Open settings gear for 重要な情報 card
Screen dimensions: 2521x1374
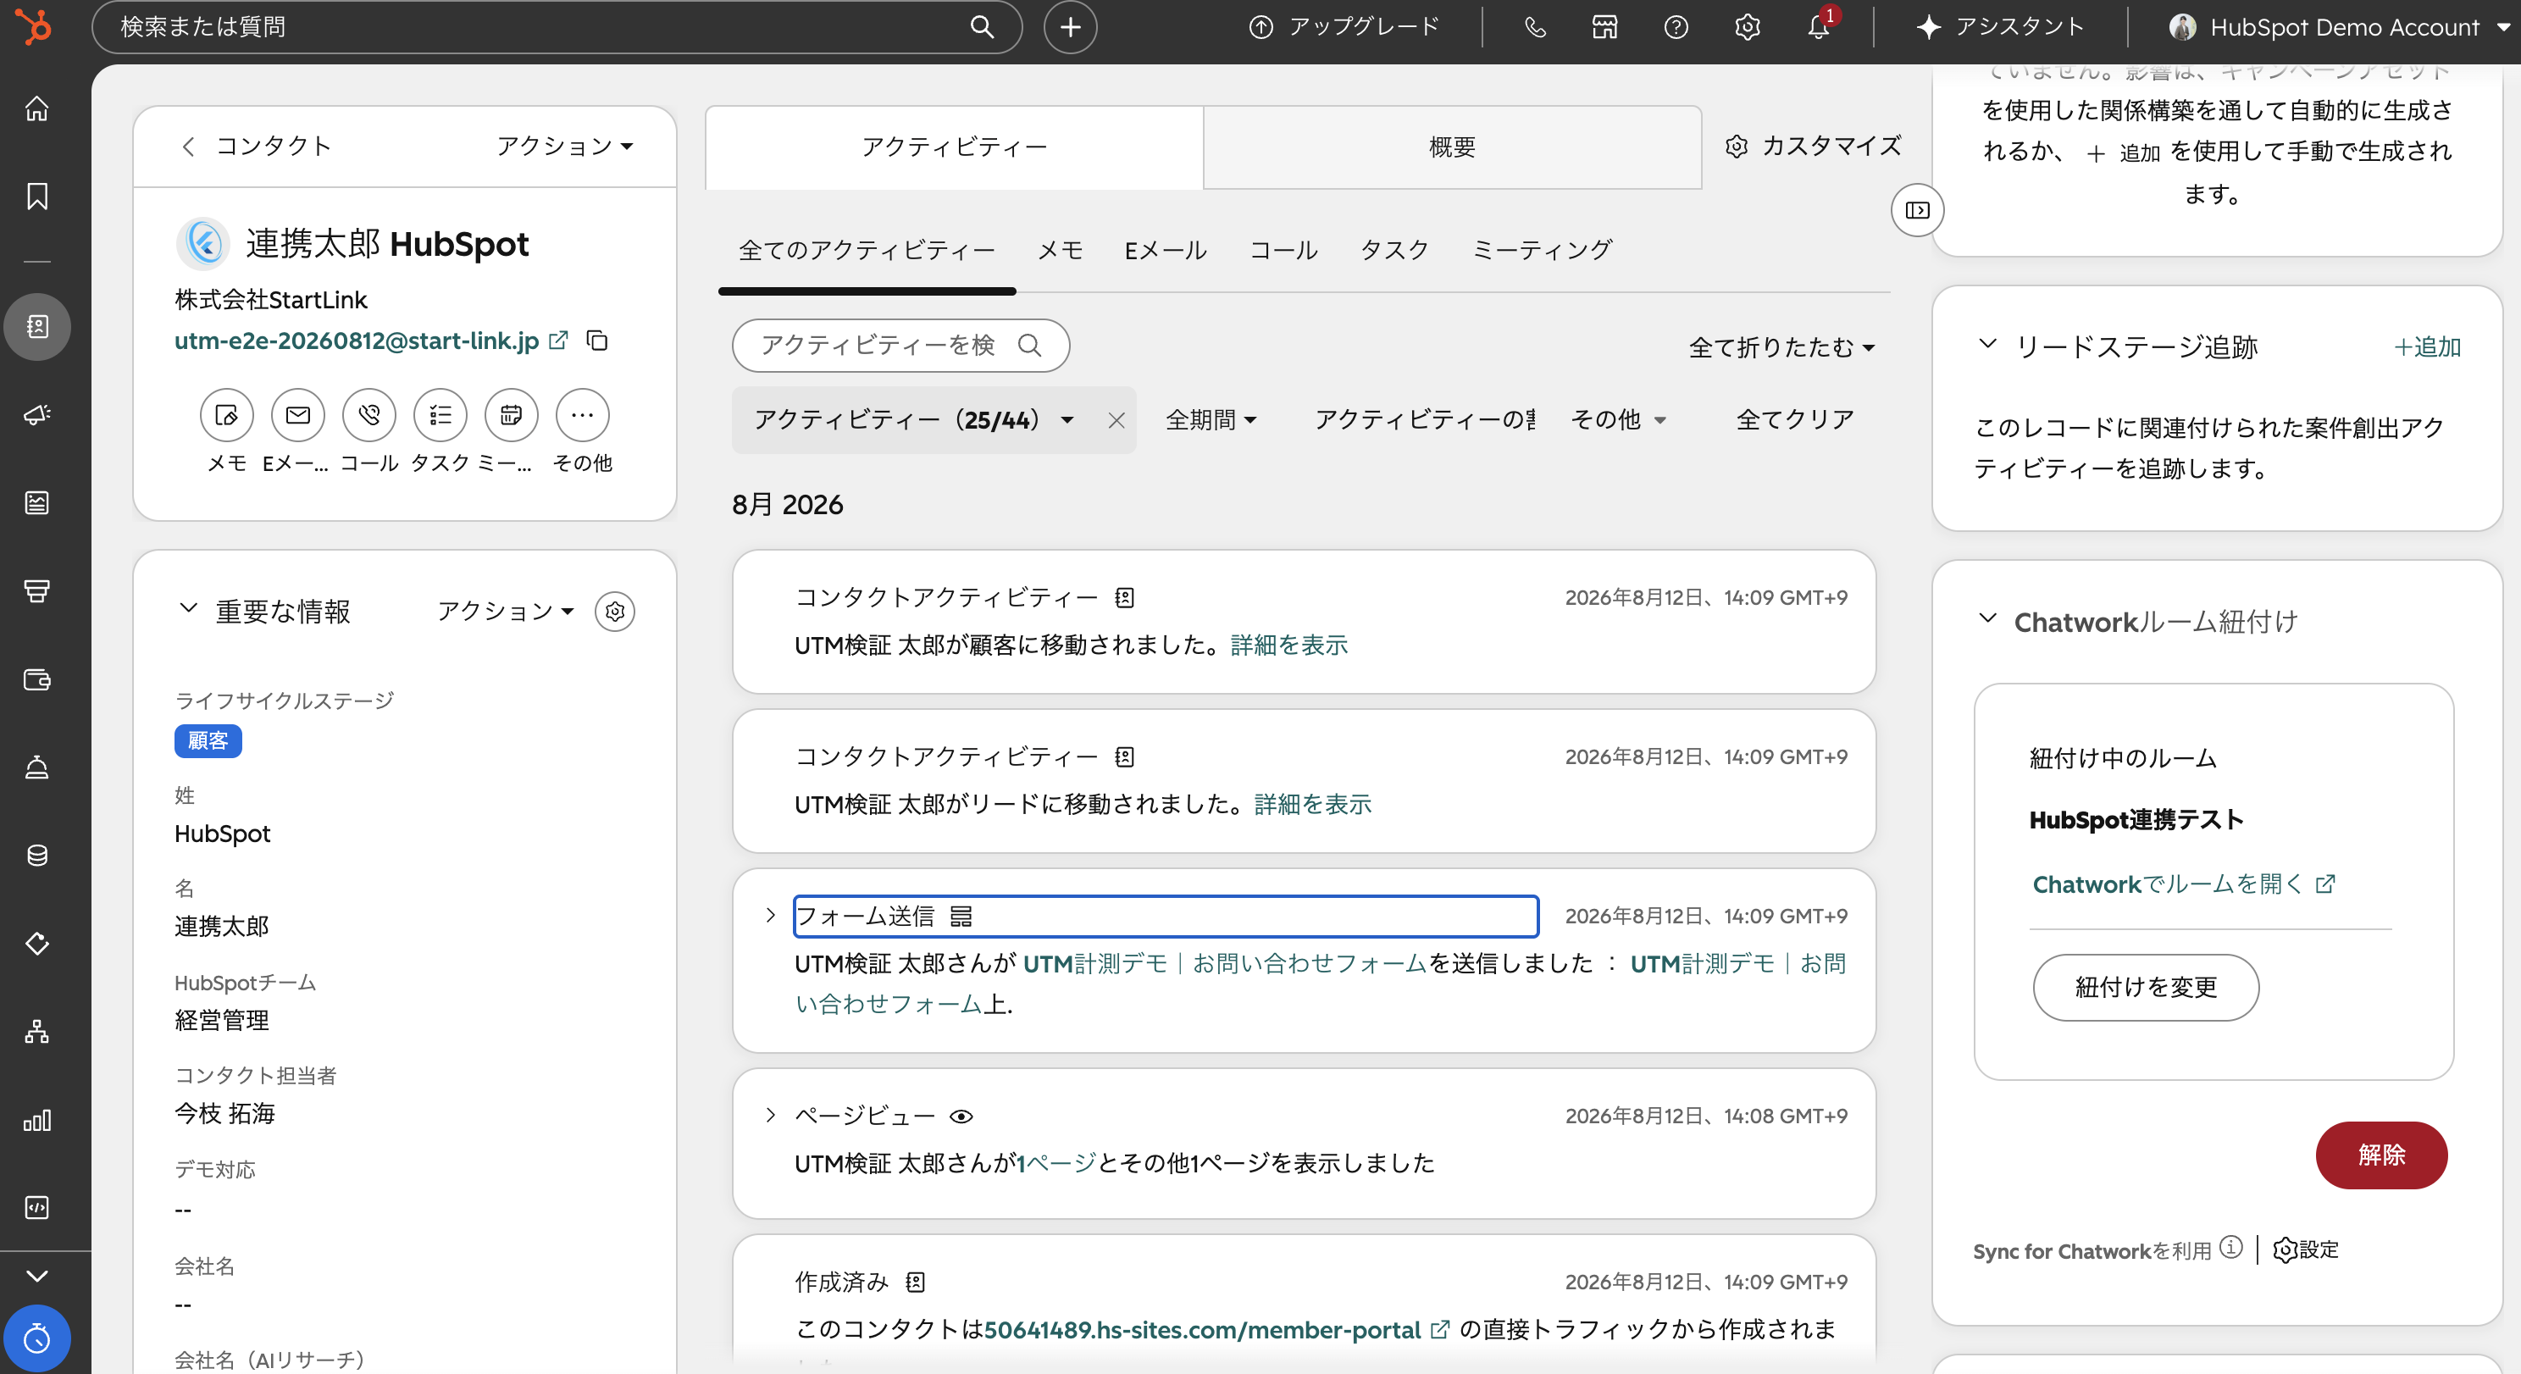tap(615, 612)
